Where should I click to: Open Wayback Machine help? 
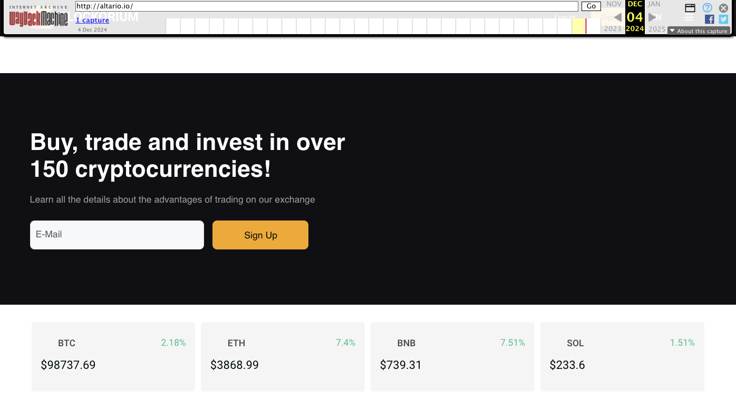[707, 7]
